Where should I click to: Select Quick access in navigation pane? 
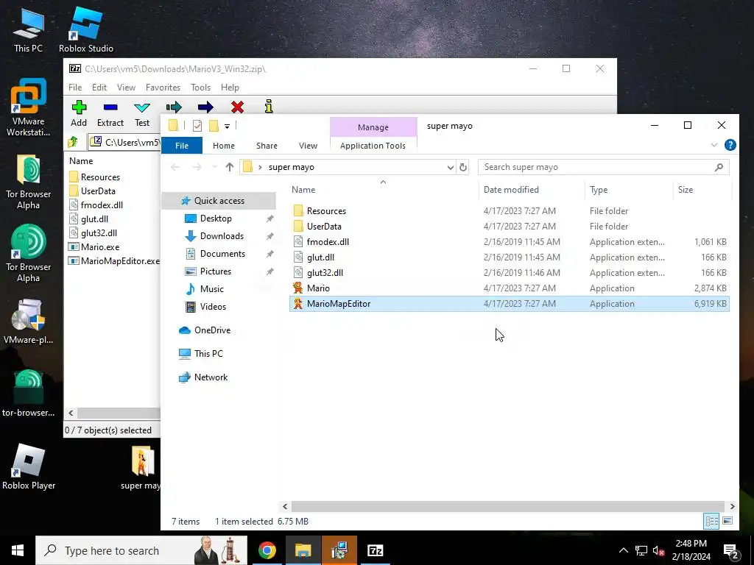[219, 201]
